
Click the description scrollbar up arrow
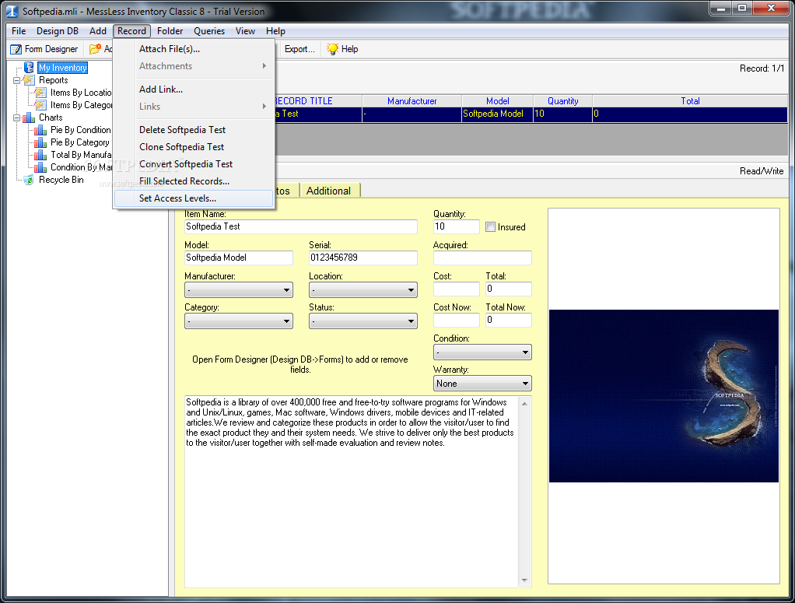click(x=525, y=404)
